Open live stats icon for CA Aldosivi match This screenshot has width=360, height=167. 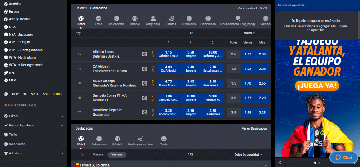point(145,68)
